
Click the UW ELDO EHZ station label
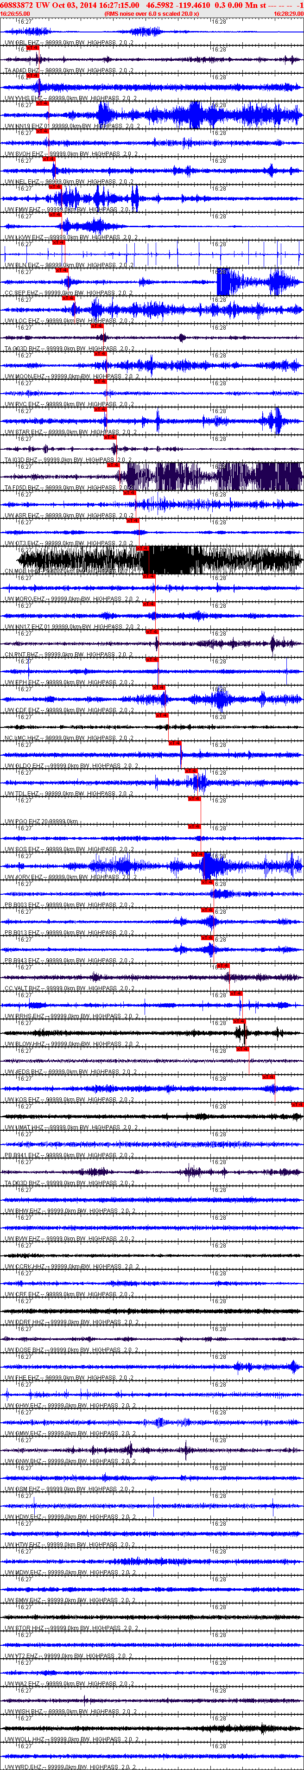[71, 766]
